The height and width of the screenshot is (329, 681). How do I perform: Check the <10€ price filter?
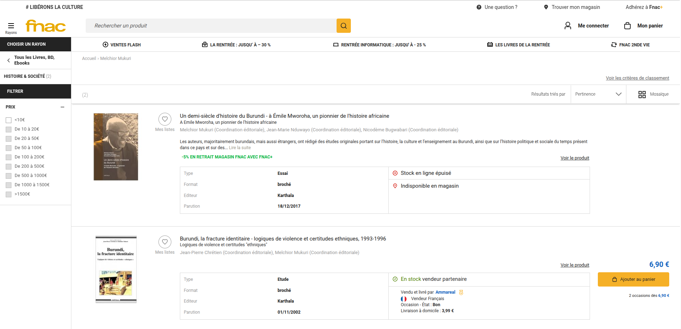9,120
